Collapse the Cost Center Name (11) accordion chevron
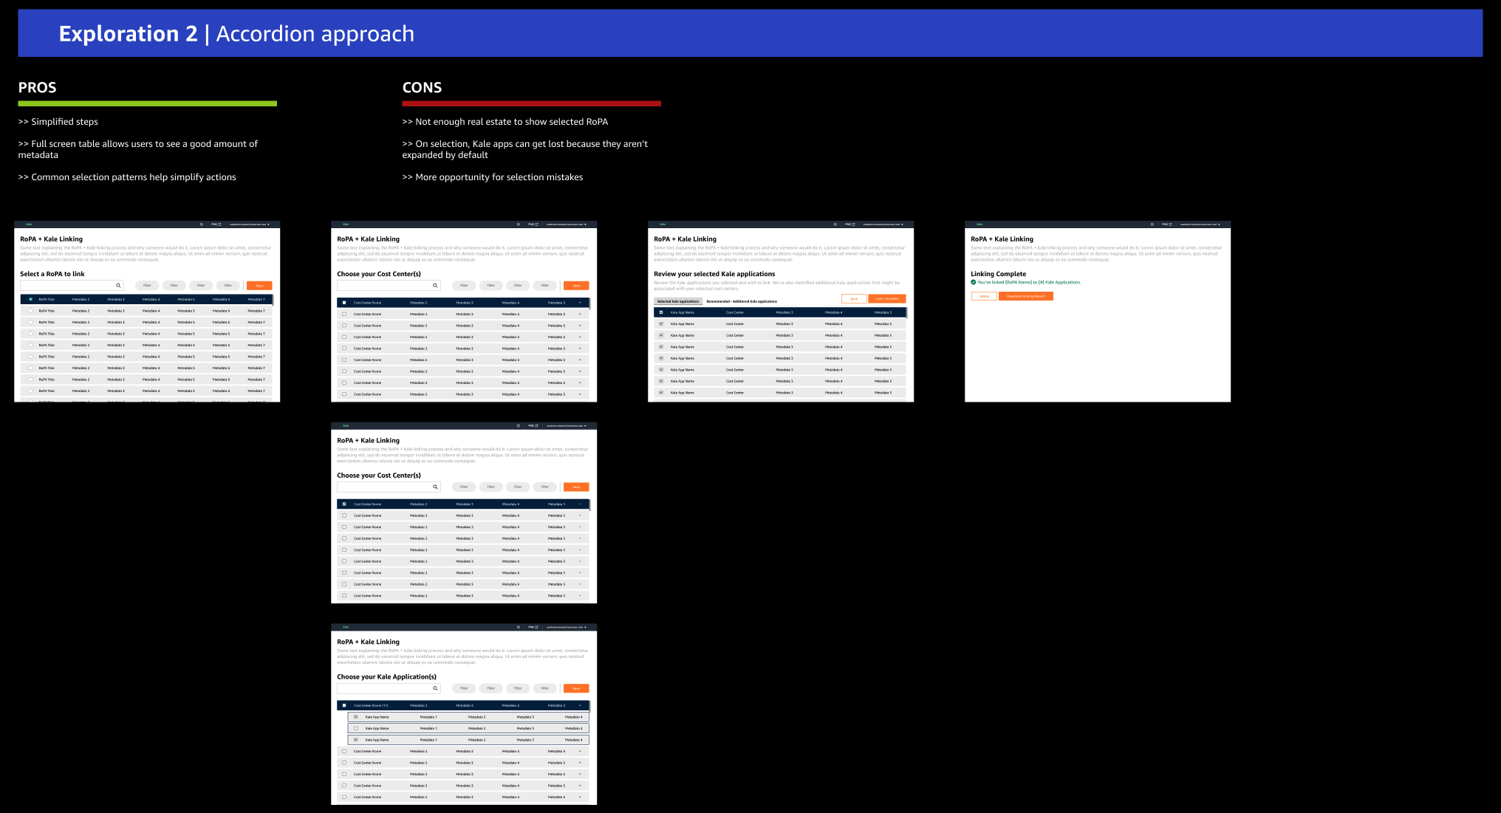Image resolution: width=1501 pixels, height=813 pixels. [580, 705]
